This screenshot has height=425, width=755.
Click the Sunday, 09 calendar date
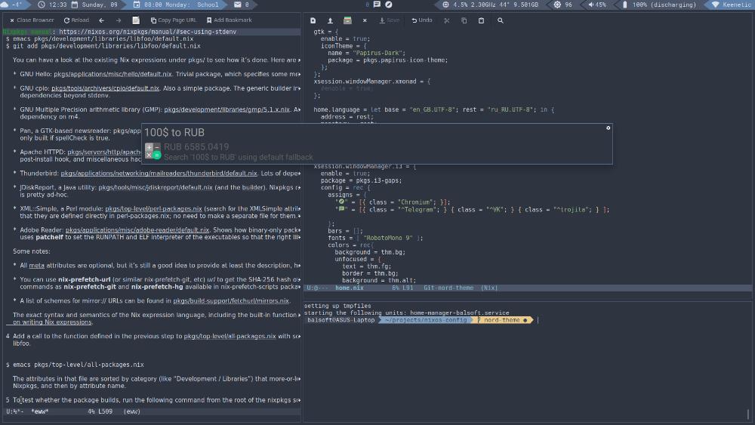[x=94, y=5]
